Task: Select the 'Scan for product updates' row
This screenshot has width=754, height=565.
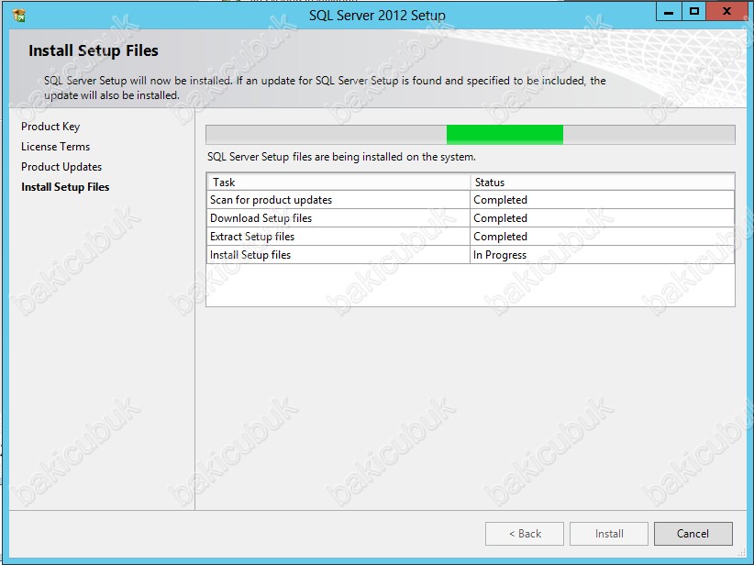Action: pyautogui.click(x=471, y=200)
